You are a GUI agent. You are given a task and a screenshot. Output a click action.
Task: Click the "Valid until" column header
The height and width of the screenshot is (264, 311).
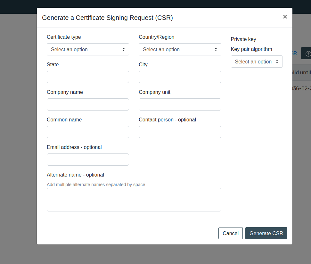[x=301, y=73]
